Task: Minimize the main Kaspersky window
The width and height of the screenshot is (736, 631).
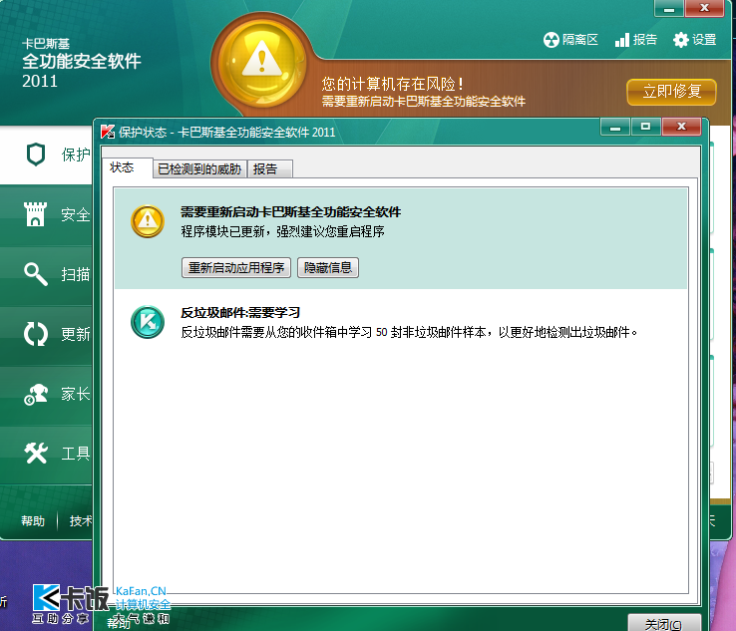Action: 669,8
